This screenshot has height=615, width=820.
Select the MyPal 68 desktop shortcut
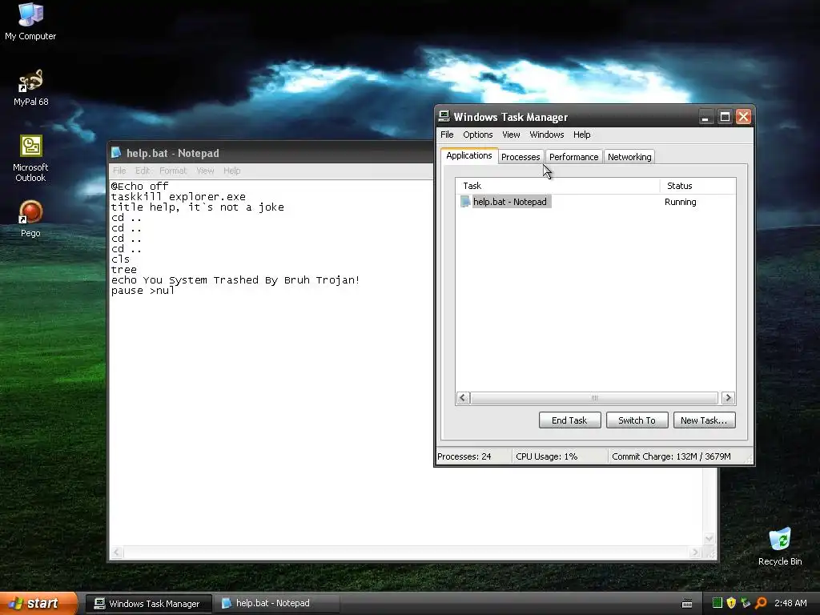pyautogui.click(x=30, y=87)
